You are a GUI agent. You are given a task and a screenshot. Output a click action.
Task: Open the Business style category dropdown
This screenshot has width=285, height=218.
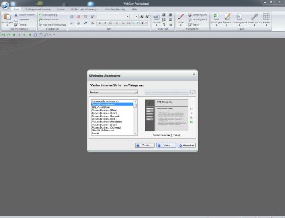tap(113, 92)
